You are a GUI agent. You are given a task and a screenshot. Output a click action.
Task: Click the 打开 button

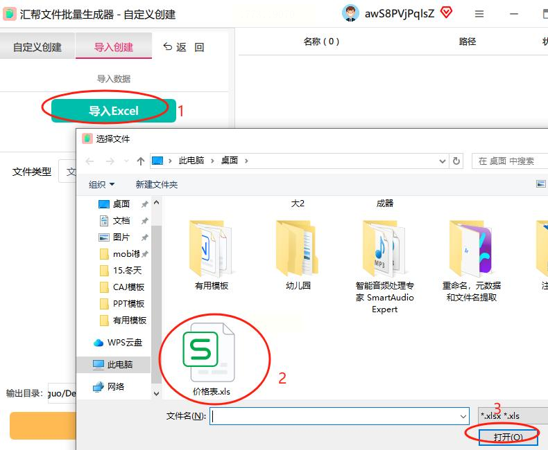(x=508, y=437)
